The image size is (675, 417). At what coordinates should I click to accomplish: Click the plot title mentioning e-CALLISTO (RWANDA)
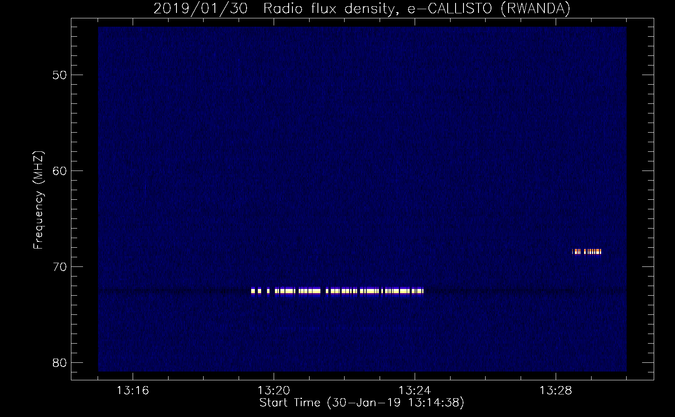(362, 8)
